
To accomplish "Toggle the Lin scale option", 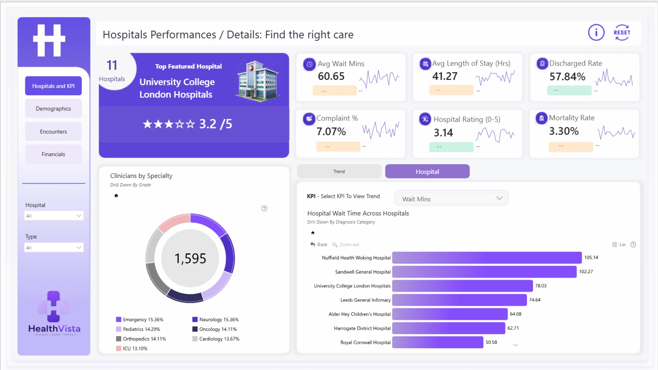I will (x=619, y=245).
